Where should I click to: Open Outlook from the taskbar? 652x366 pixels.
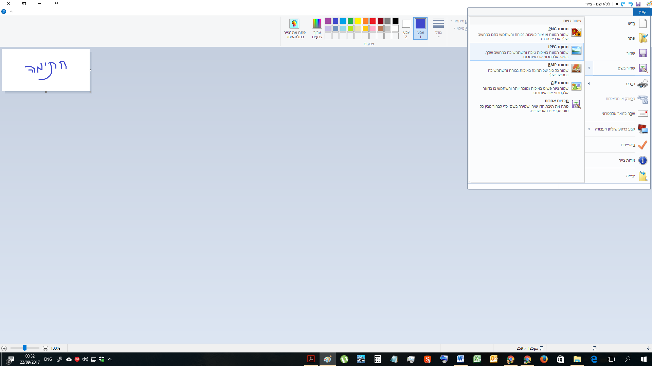(x=494, y=359)
